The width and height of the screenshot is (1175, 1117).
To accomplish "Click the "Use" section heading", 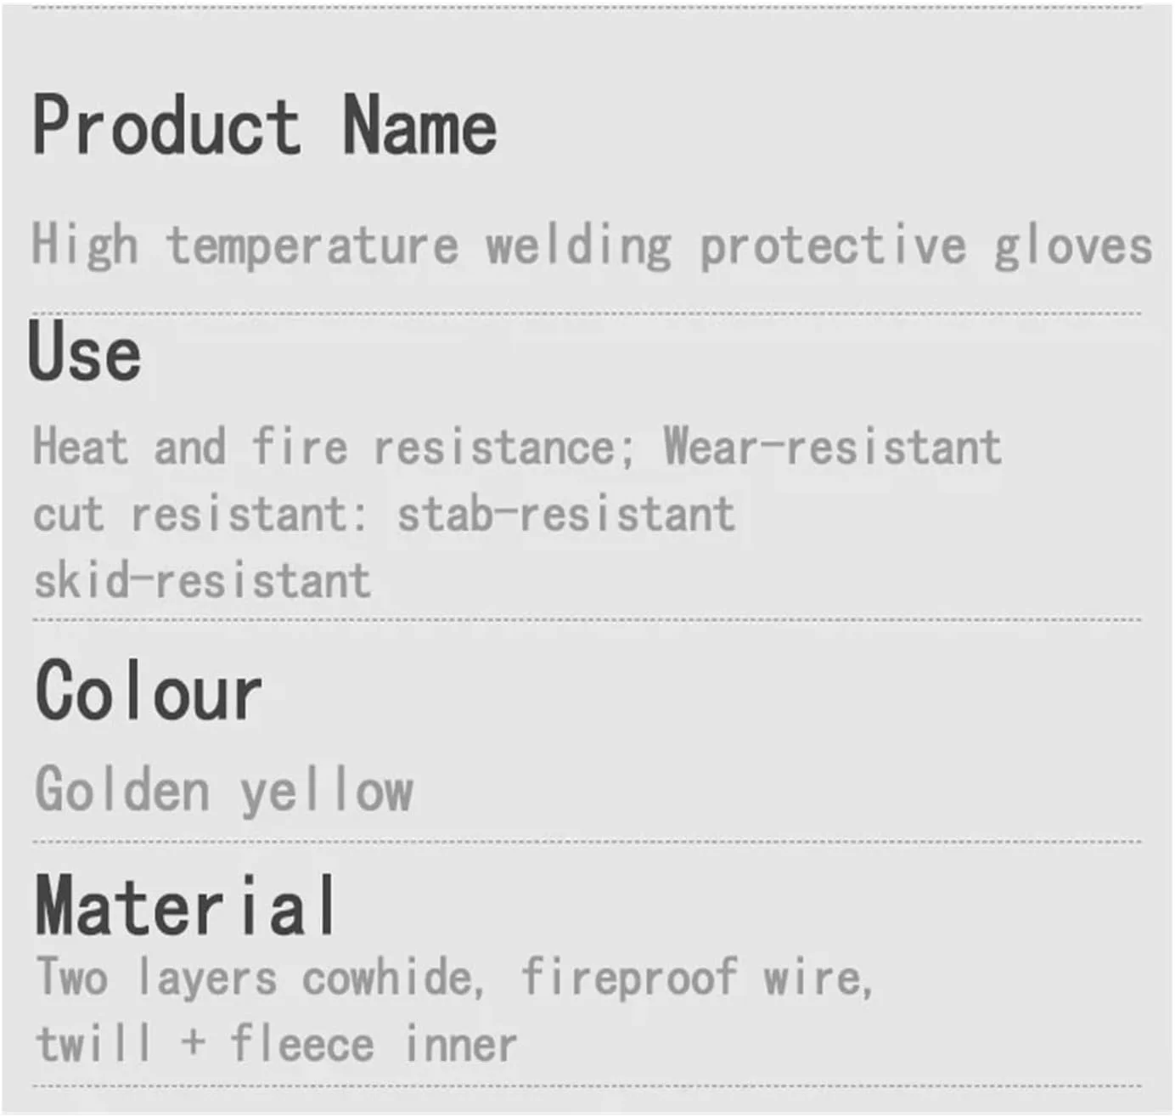I will [85, 352].
